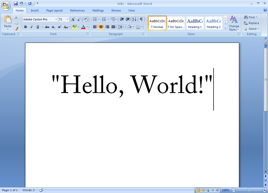Click the Format Painter brush icon
Viewport: 268px width, 193px height.
coord(16,29)
